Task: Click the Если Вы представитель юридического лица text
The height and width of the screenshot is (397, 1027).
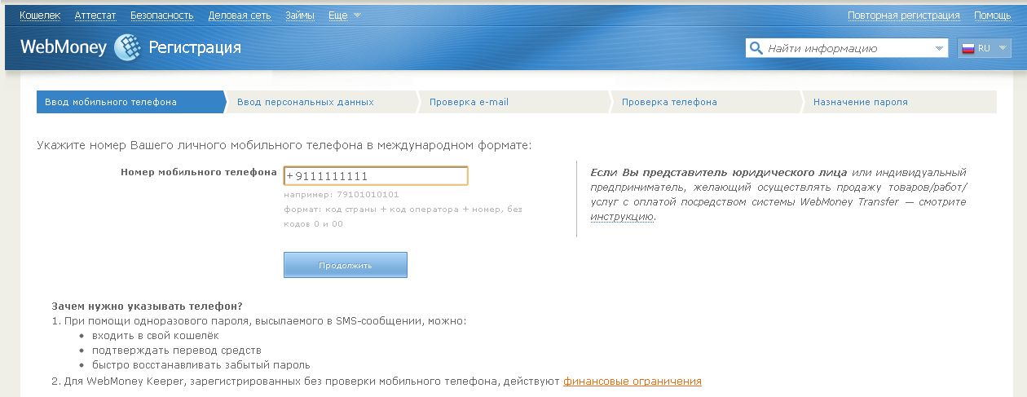Action: (x=718, y=173)
